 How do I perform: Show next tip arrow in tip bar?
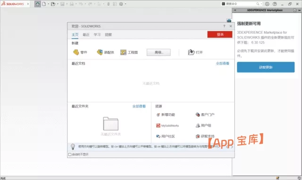[x=232, y=147]
